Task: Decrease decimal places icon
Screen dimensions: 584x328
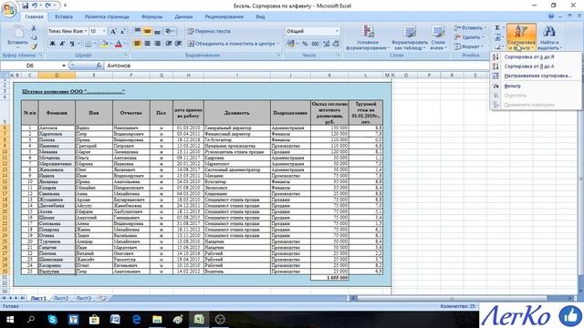Action: (336, 44)
